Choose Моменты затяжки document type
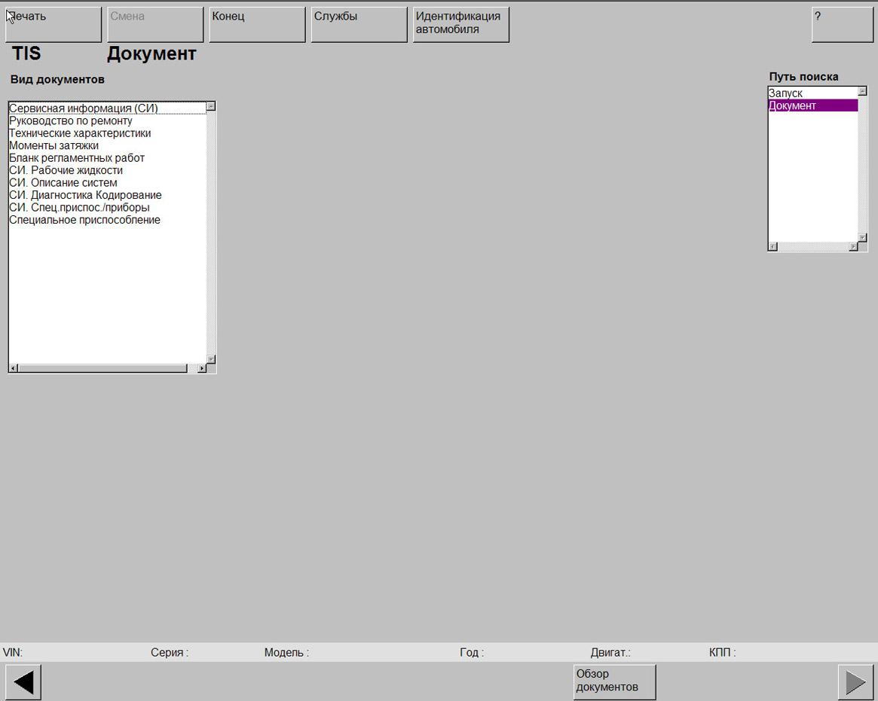 click(54, 146)
